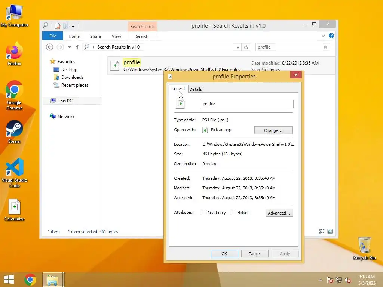383x287 pixels.
Task: Refresh the search results
Action: [246, 47]
